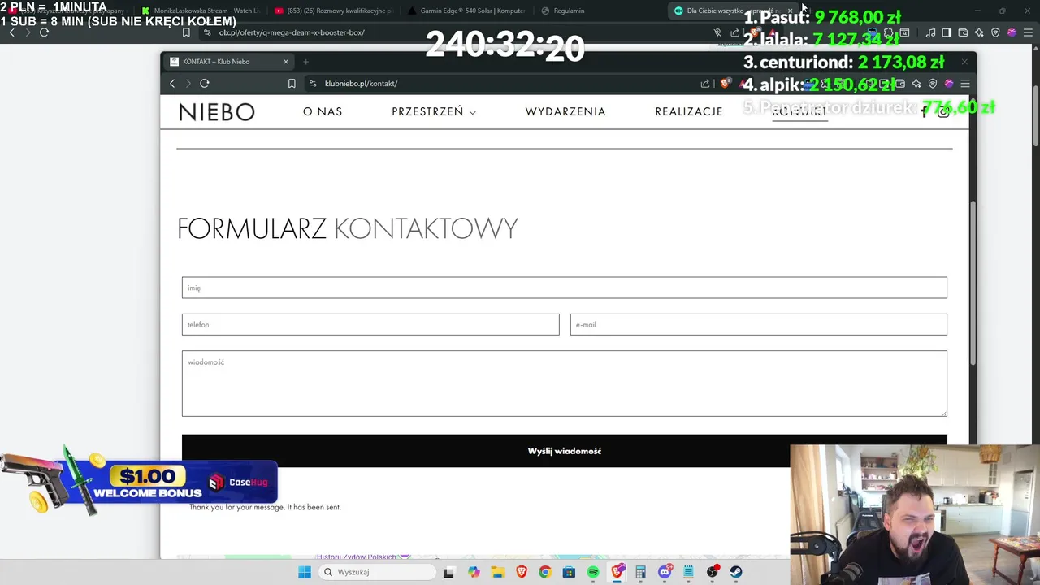Screen dimensions: 1040x585
Task: Open Brave VPN shield in front window
Action: (933, 84)
